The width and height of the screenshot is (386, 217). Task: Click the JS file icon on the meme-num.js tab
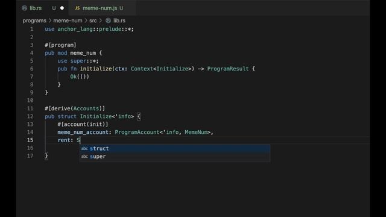click(77, 8)
